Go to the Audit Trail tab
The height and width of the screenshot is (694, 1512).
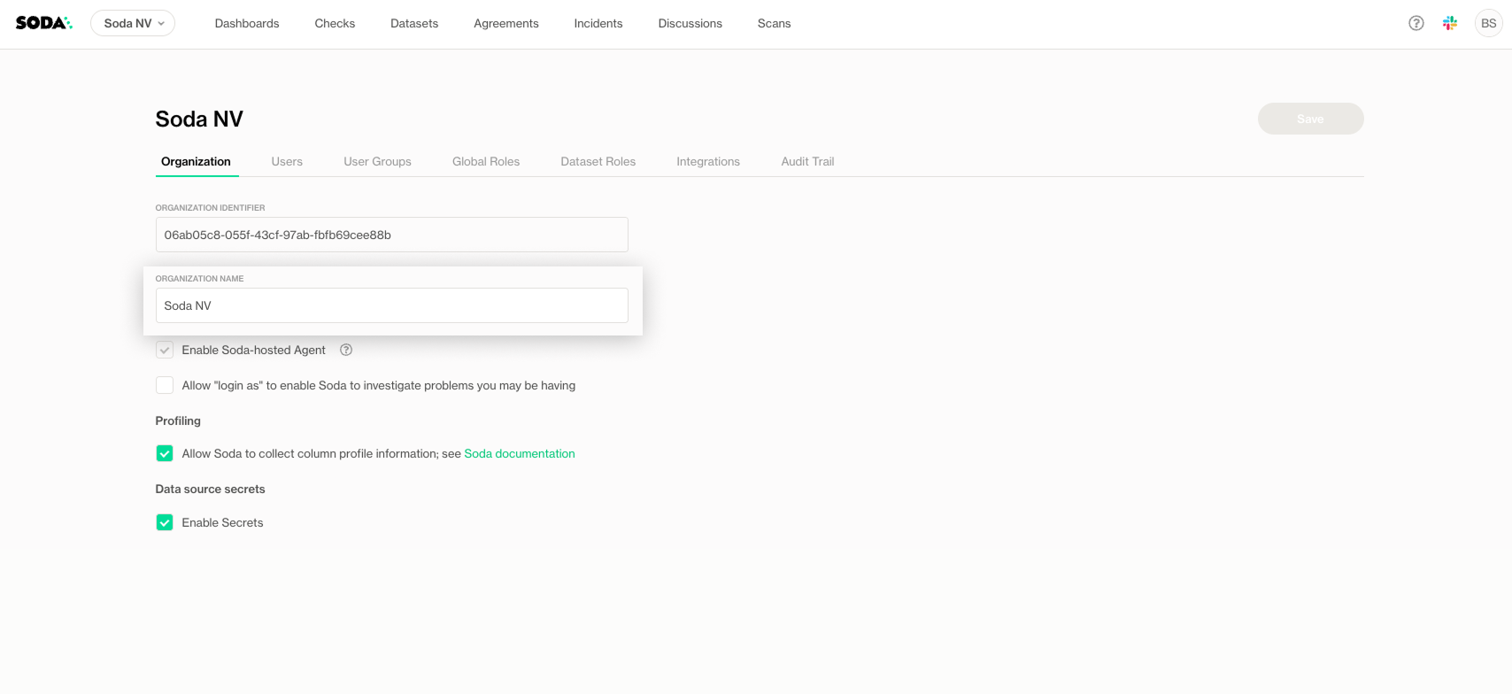pyautogui.click(x=807, y=161)
